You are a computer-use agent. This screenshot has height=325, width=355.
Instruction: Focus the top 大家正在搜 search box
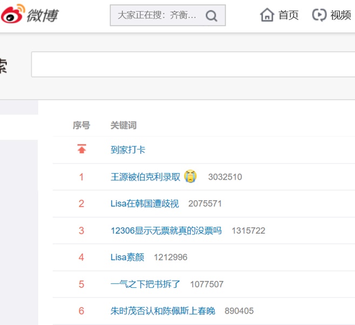click(158, 16)
